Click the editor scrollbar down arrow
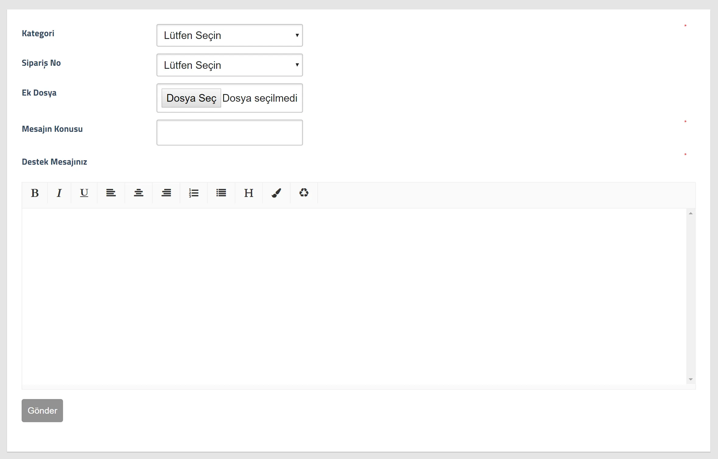Image resolution: width=718 pixels, height=459 pixels. pyautogui.click(x=691, y=379)
